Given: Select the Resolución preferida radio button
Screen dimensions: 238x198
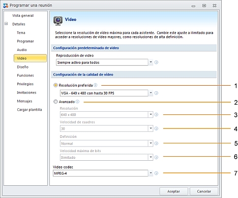Looking at the screenshot, I should (x=55, y=85).
